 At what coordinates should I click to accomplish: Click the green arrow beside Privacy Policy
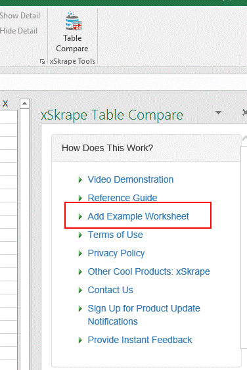[80, 254]
